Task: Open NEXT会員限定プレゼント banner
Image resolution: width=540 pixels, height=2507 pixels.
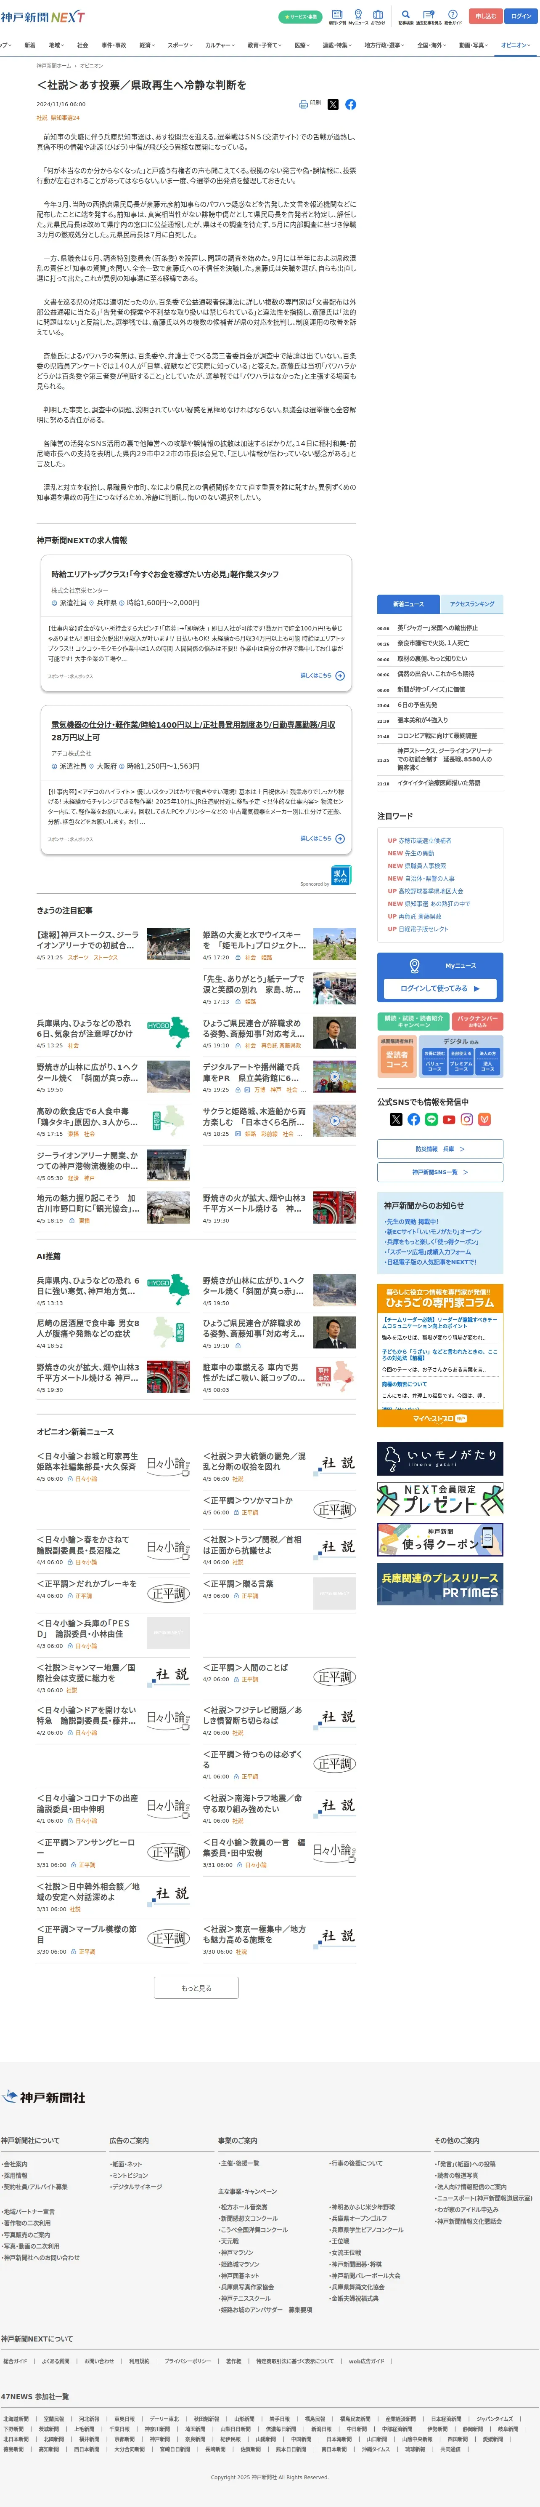Action: [440, 1499]
